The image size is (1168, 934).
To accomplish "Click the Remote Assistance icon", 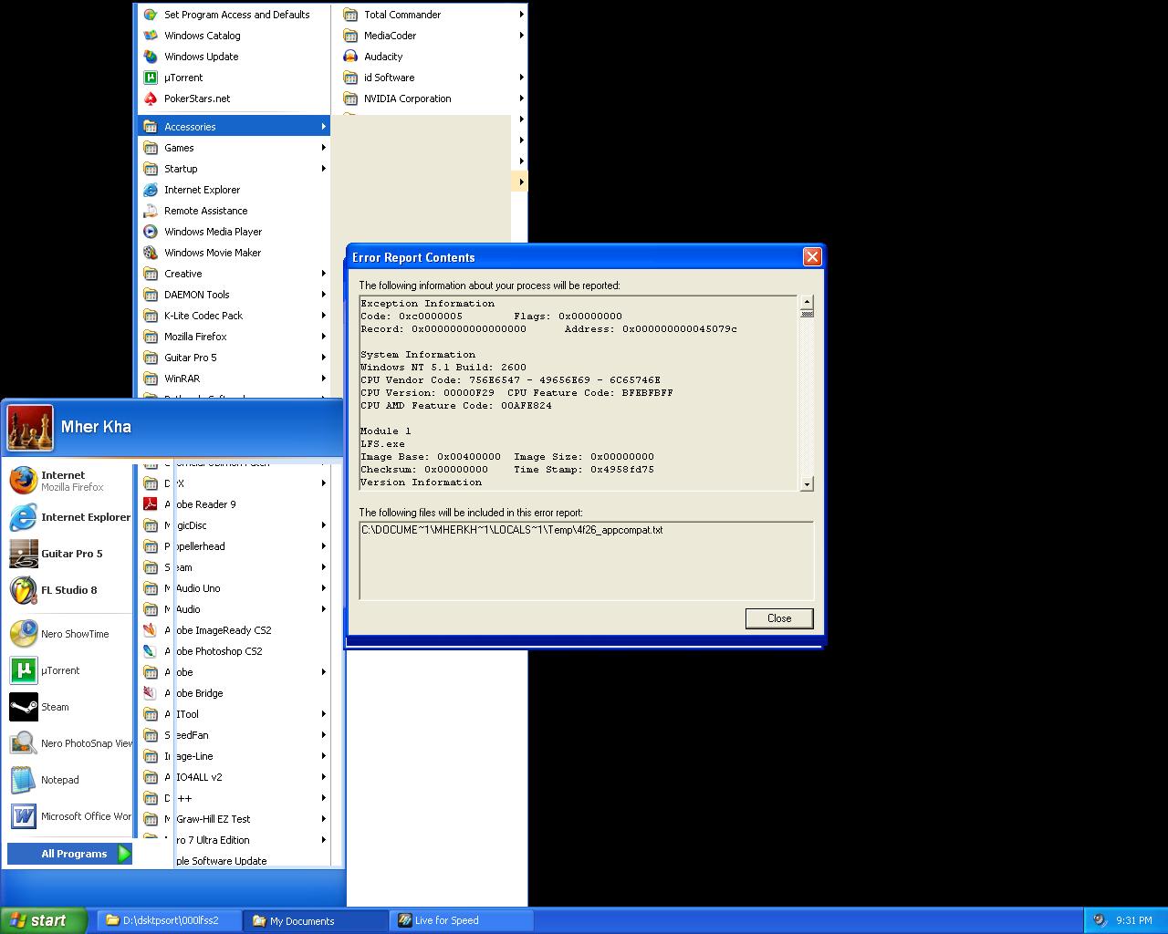I will [151, 211].
